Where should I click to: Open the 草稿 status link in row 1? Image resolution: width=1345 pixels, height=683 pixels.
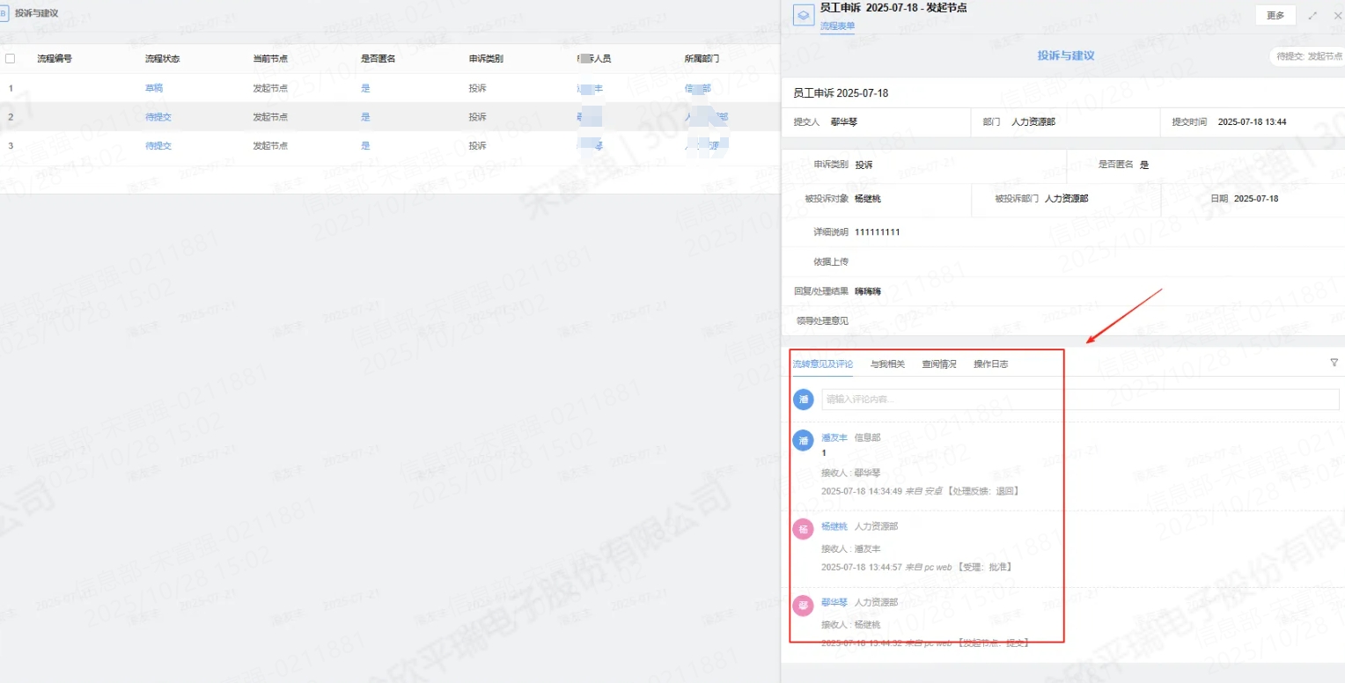pos(154,88)
